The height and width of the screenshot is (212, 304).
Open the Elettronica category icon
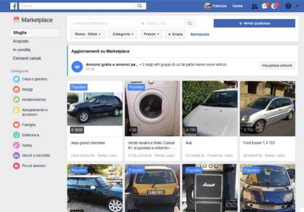[x=16, y=135]
